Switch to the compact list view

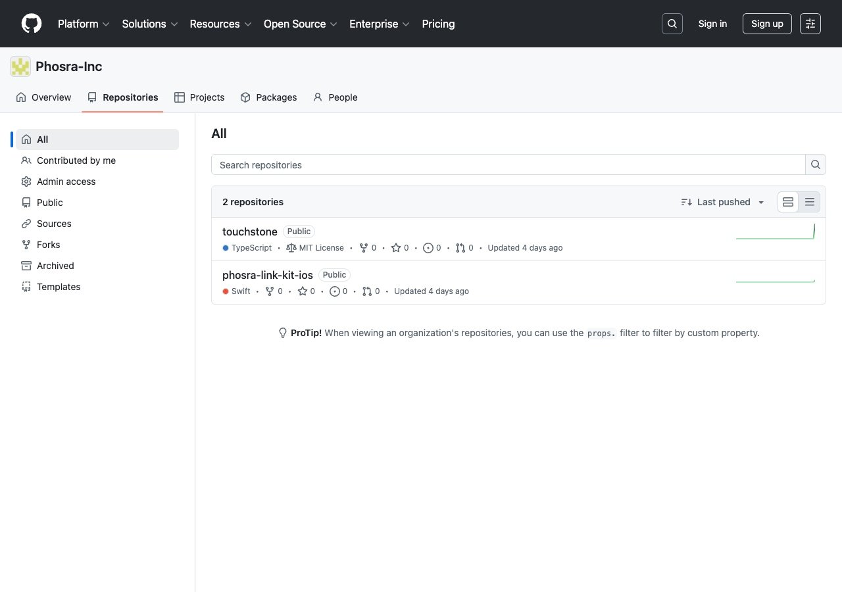coord(810,202)
